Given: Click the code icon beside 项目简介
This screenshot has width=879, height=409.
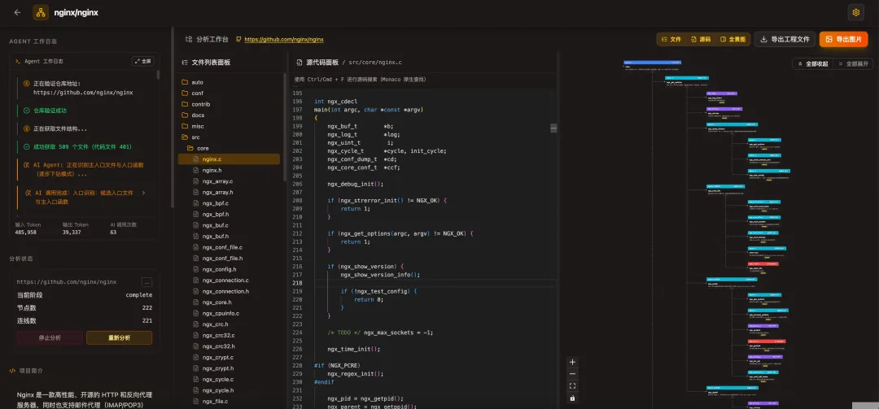Looking at the screenshot, I should point(12,371).
